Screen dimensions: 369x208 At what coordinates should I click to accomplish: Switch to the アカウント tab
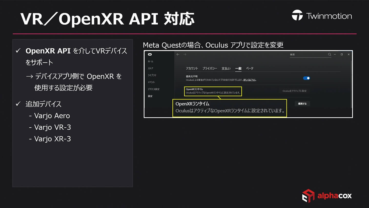pos(192,68)
